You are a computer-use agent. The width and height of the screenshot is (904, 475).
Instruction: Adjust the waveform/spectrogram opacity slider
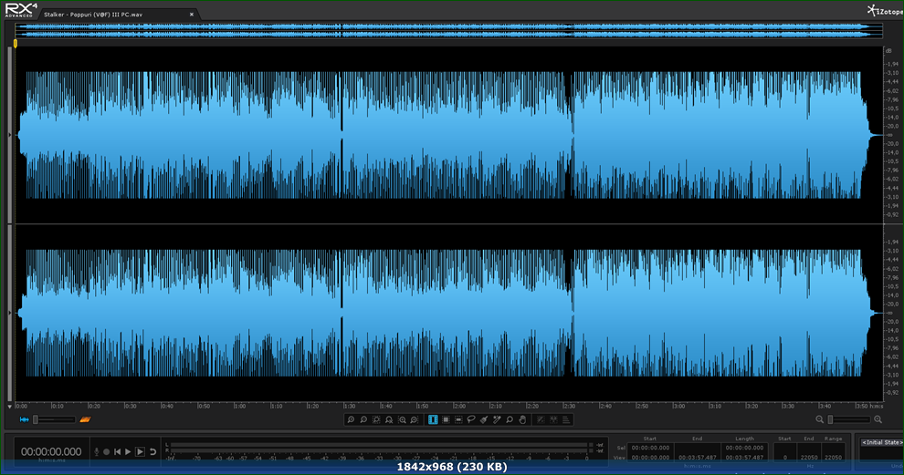[x=54, y=419]
